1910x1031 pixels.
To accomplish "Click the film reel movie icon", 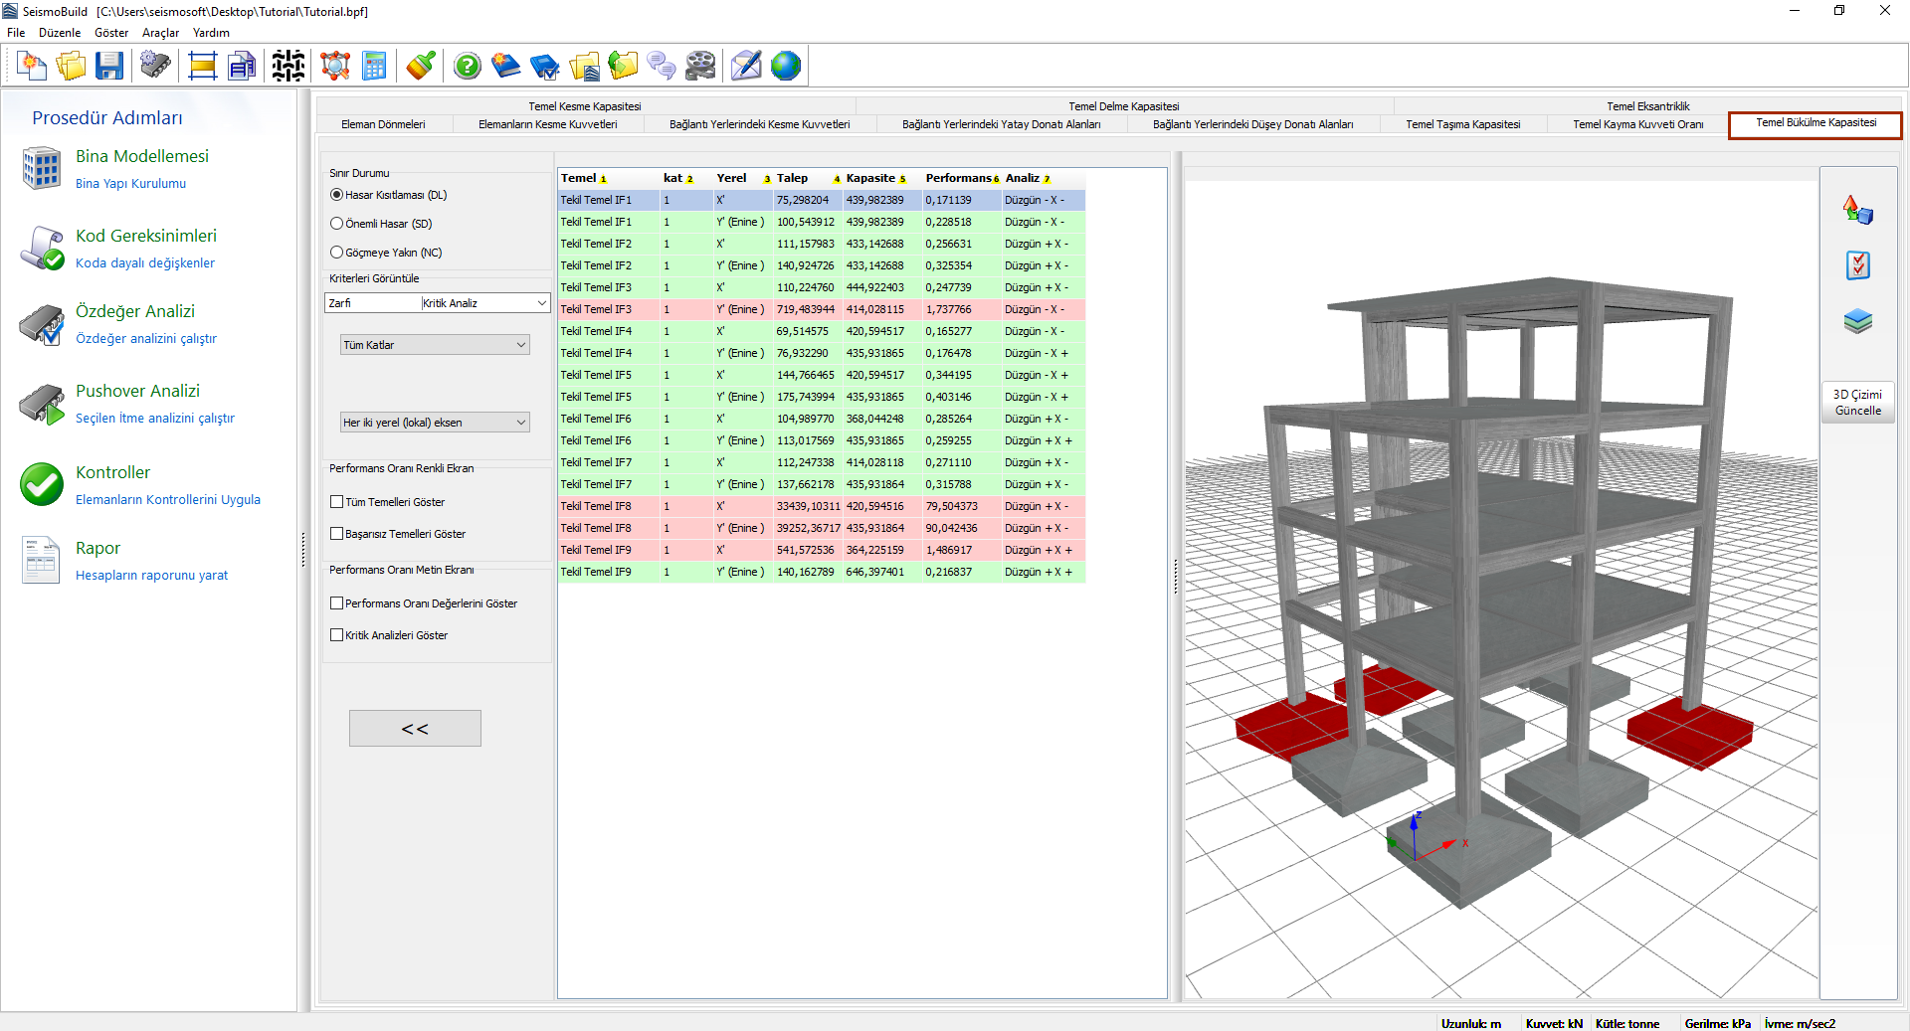I will pyautogui.click(x=700, y=67).
